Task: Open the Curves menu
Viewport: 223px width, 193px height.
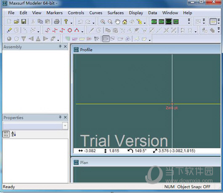Action: pos(96,13)
